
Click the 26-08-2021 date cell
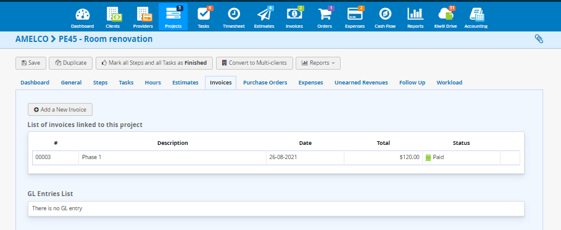point(305,157)
